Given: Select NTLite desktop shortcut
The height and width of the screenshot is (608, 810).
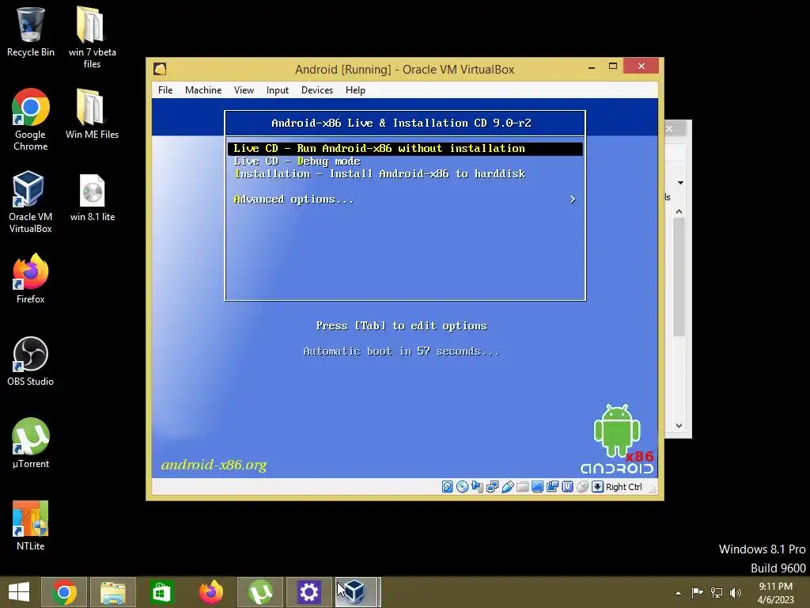Looking at the screenshot, I should point(31,526).
